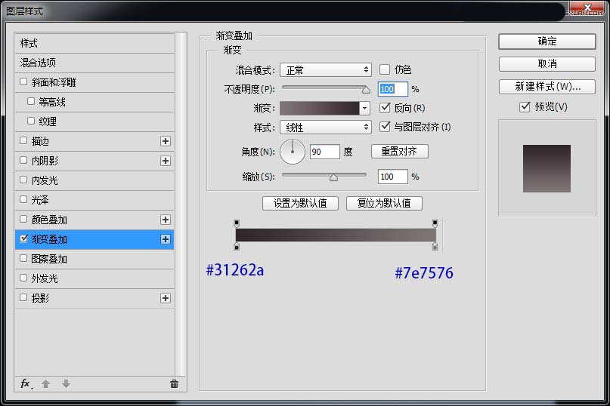The image size is (610, 406).
Task: Add another 投影 effect with plus icon
Action: [x=166, y=298]
